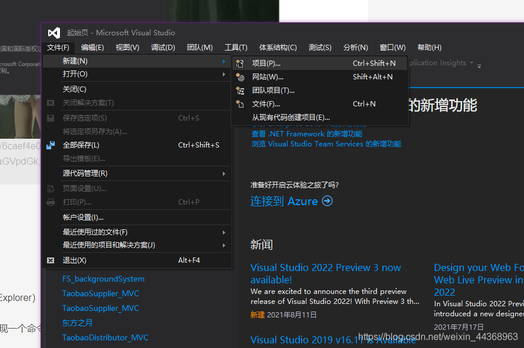The height and width of the screenshot is (348, 524).
Task: Click the Page Setup icon
Action: (x=51, y=189)
